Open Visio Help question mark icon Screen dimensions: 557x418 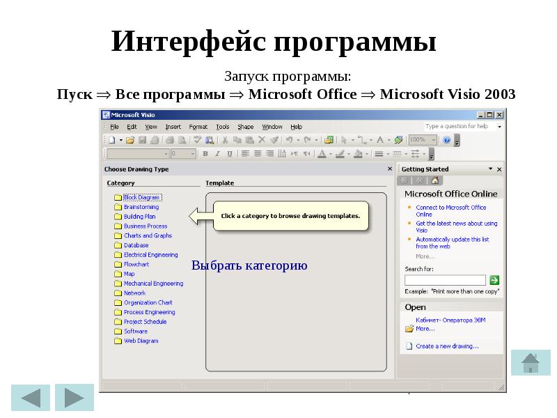tap(447, 140)
